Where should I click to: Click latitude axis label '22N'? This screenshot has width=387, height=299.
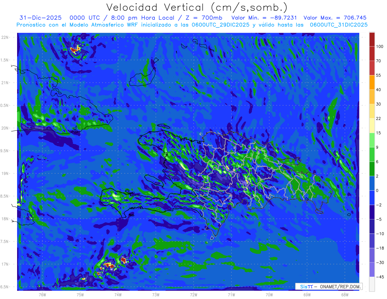5,37
